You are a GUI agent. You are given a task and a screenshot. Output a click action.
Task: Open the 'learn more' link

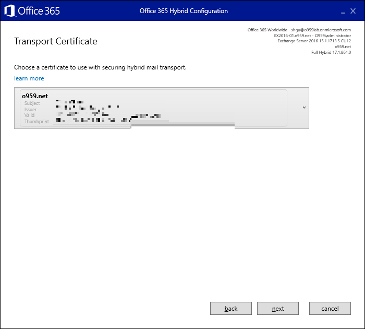29,78
